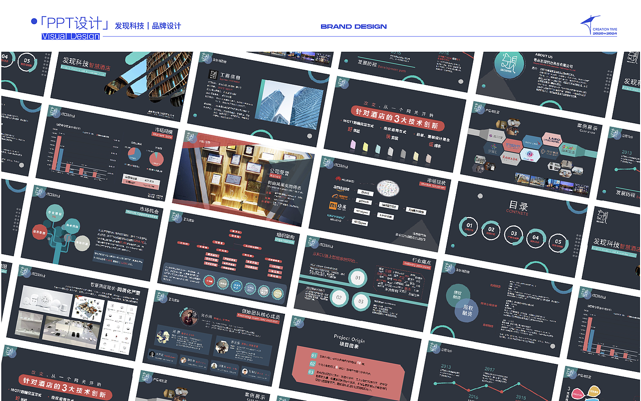This screenshot has height=401, width=641.
Task: Click the RAMADA hexagon logo
Action: tap(510, 157)
